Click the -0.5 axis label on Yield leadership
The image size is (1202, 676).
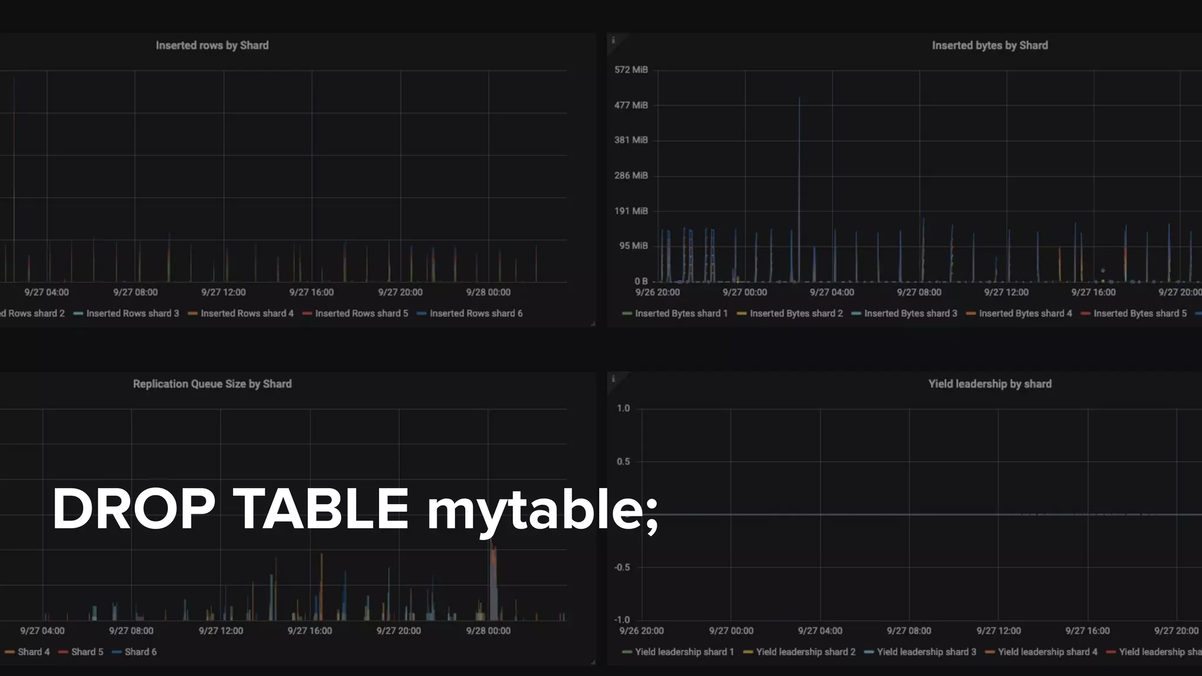click(x=622, y=567)
